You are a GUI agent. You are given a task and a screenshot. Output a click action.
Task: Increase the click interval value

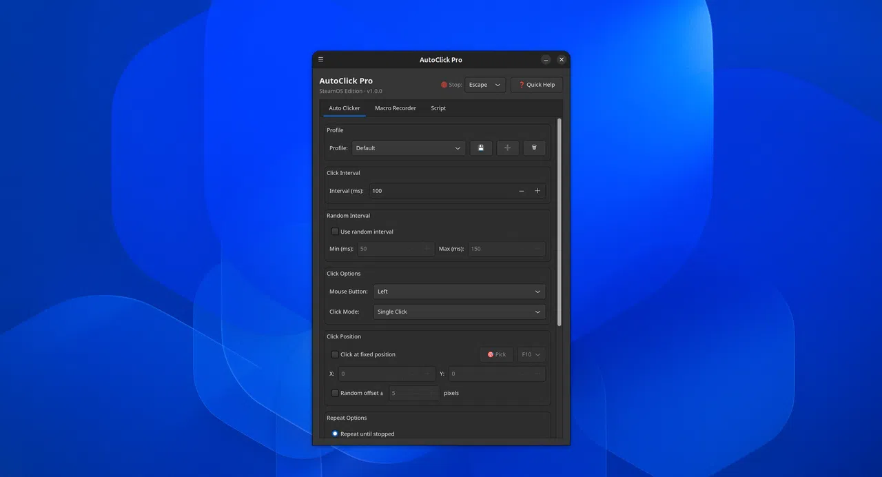click(537, 191)
